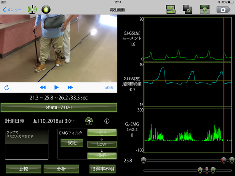Tap the 足関節角度 ankle angle graph

(x=188, y=85)
